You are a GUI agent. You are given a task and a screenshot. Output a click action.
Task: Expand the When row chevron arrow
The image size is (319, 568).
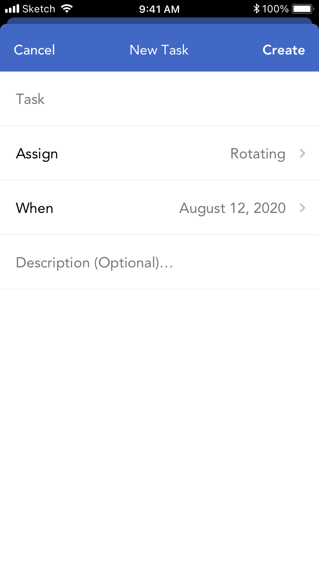tap(302, 208)
